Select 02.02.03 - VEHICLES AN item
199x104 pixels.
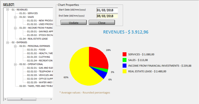tap(40, 75)
